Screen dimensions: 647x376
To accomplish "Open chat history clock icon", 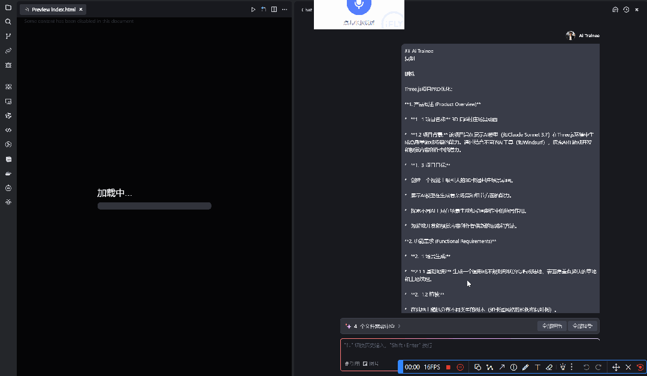I will pyautogui.click(x=626, y=10).
